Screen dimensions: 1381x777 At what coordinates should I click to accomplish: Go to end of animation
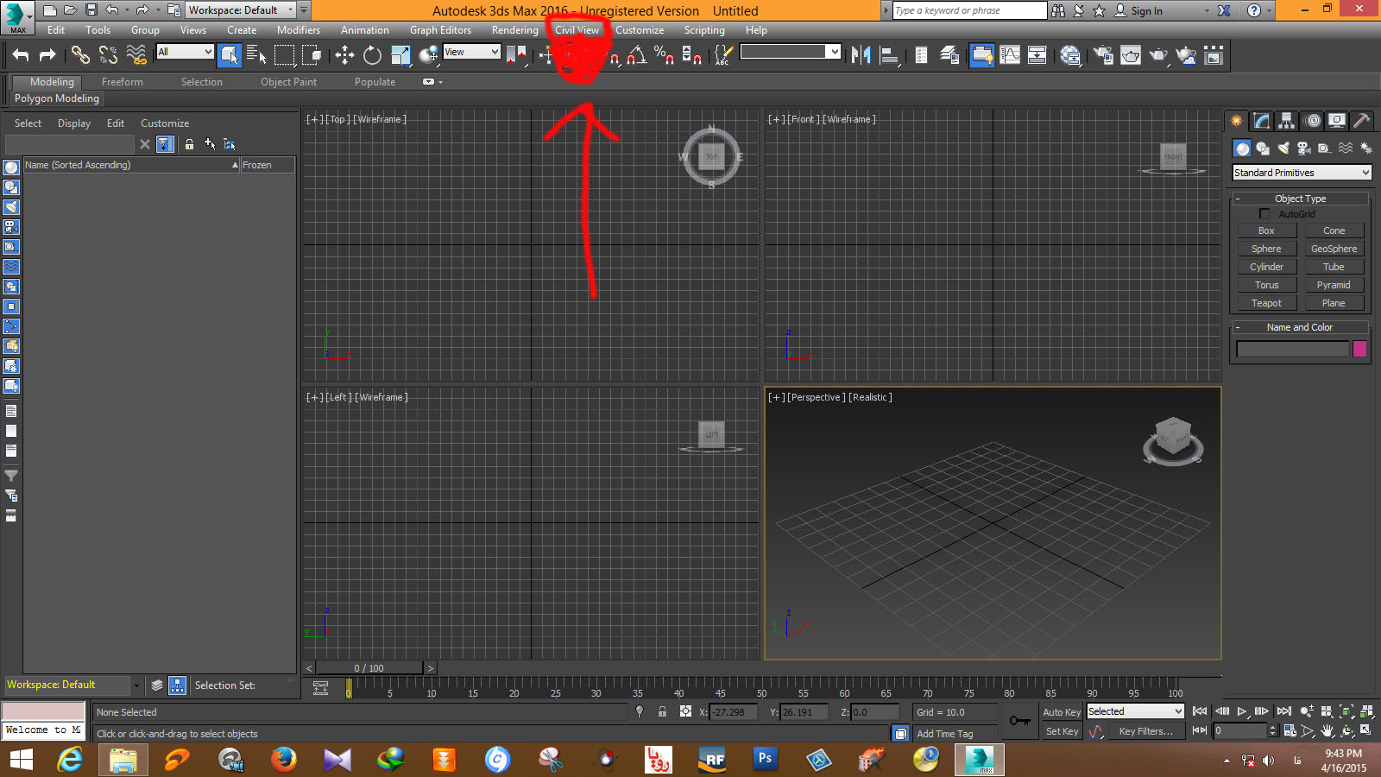1283,711
